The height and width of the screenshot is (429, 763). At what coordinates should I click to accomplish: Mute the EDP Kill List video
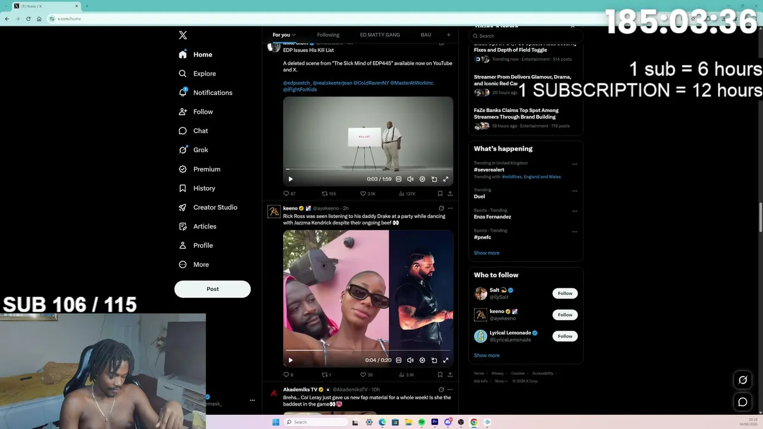tap(410, 179)
